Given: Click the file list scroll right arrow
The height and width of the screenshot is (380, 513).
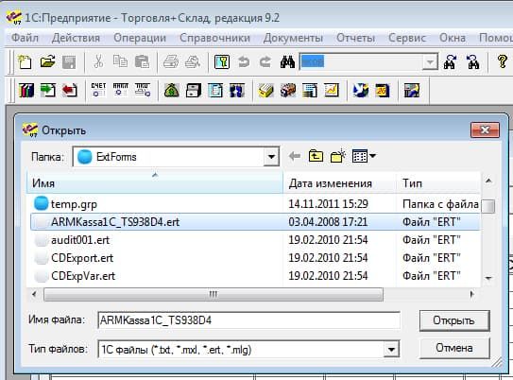Looking at the screenshot, I should pyautogui.click(x=471, y=294).
